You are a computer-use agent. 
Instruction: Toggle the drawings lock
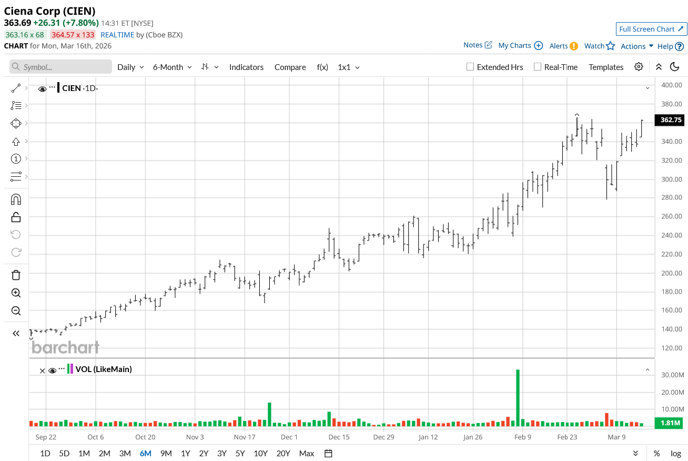(x=16, y=217)
